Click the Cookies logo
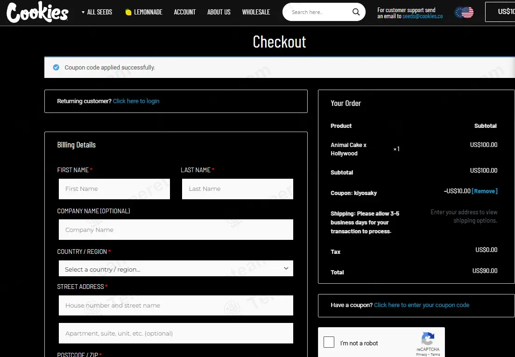This screenshot has width=515, height=357. [37, 12]
